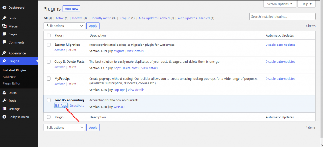Image resolution: width=323 pixels, height=147 pixels.
Task: Delete Copy & Delete Posts plugin
Action: pyautogui.click(x=72, y=67)
